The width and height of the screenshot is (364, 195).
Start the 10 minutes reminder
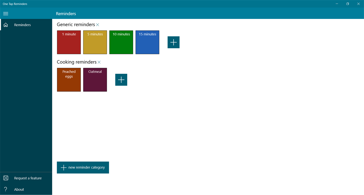point(121,42)
